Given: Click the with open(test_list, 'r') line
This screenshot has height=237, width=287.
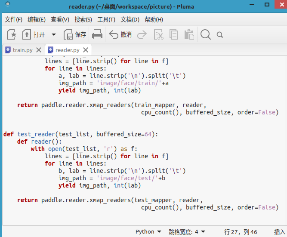Looking at the screenshot, I should coord(84,149).
